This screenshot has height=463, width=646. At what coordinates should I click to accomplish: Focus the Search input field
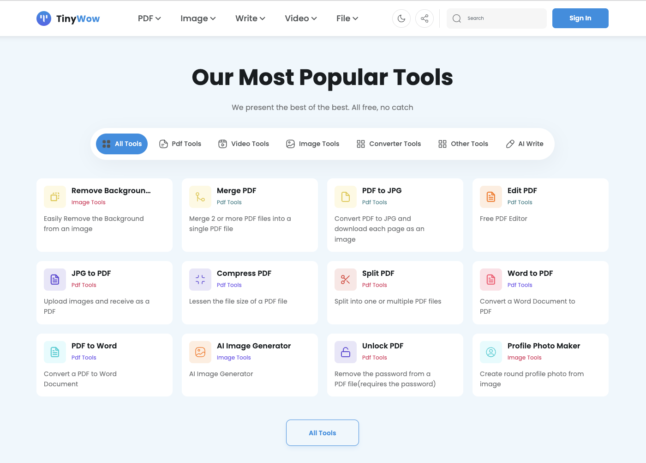pos(496,18)
